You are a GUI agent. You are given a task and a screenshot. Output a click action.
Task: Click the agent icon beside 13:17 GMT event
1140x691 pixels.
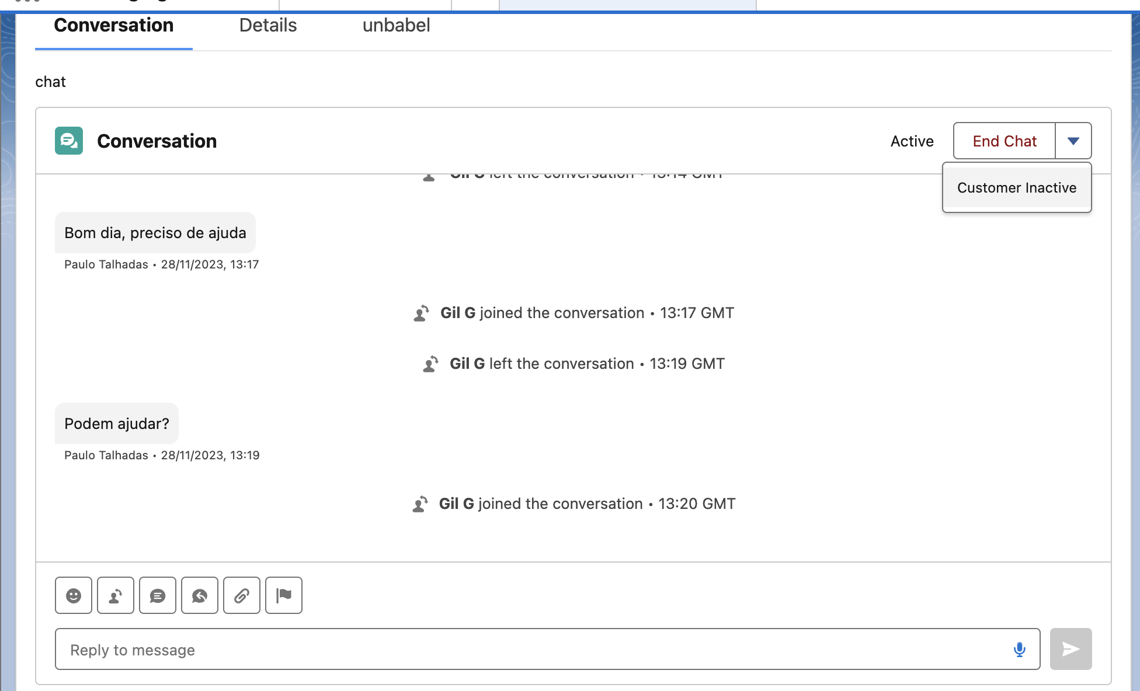tap(421, 313)
